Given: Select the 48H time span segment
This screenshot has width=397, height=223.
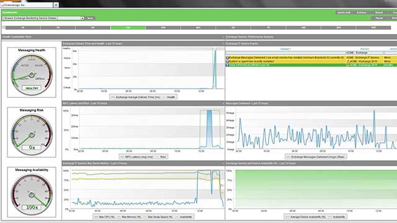Looking at the screenshot, I should 198,27.
